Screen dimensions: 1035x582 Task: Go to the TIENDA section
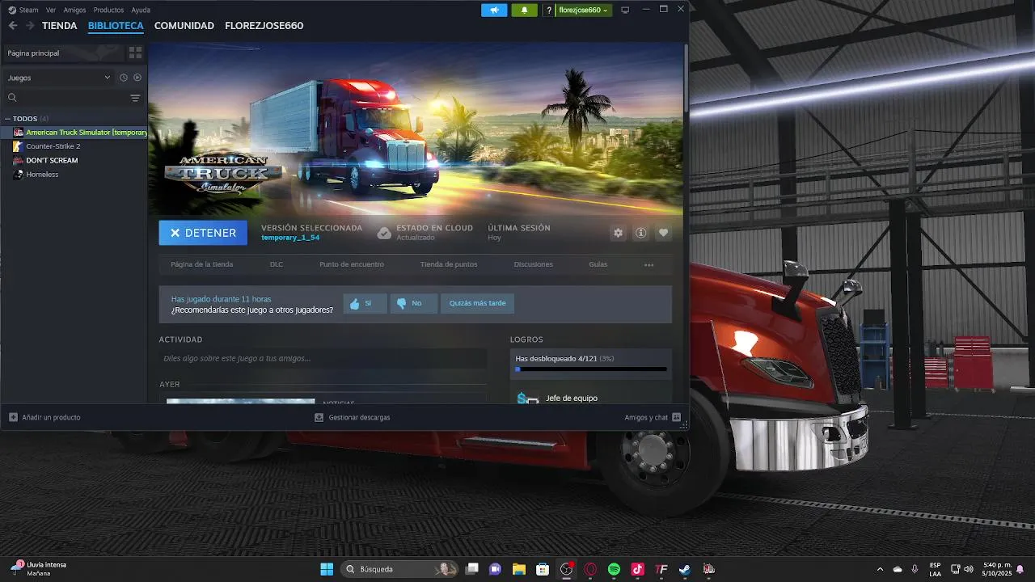tap(59, 26)
